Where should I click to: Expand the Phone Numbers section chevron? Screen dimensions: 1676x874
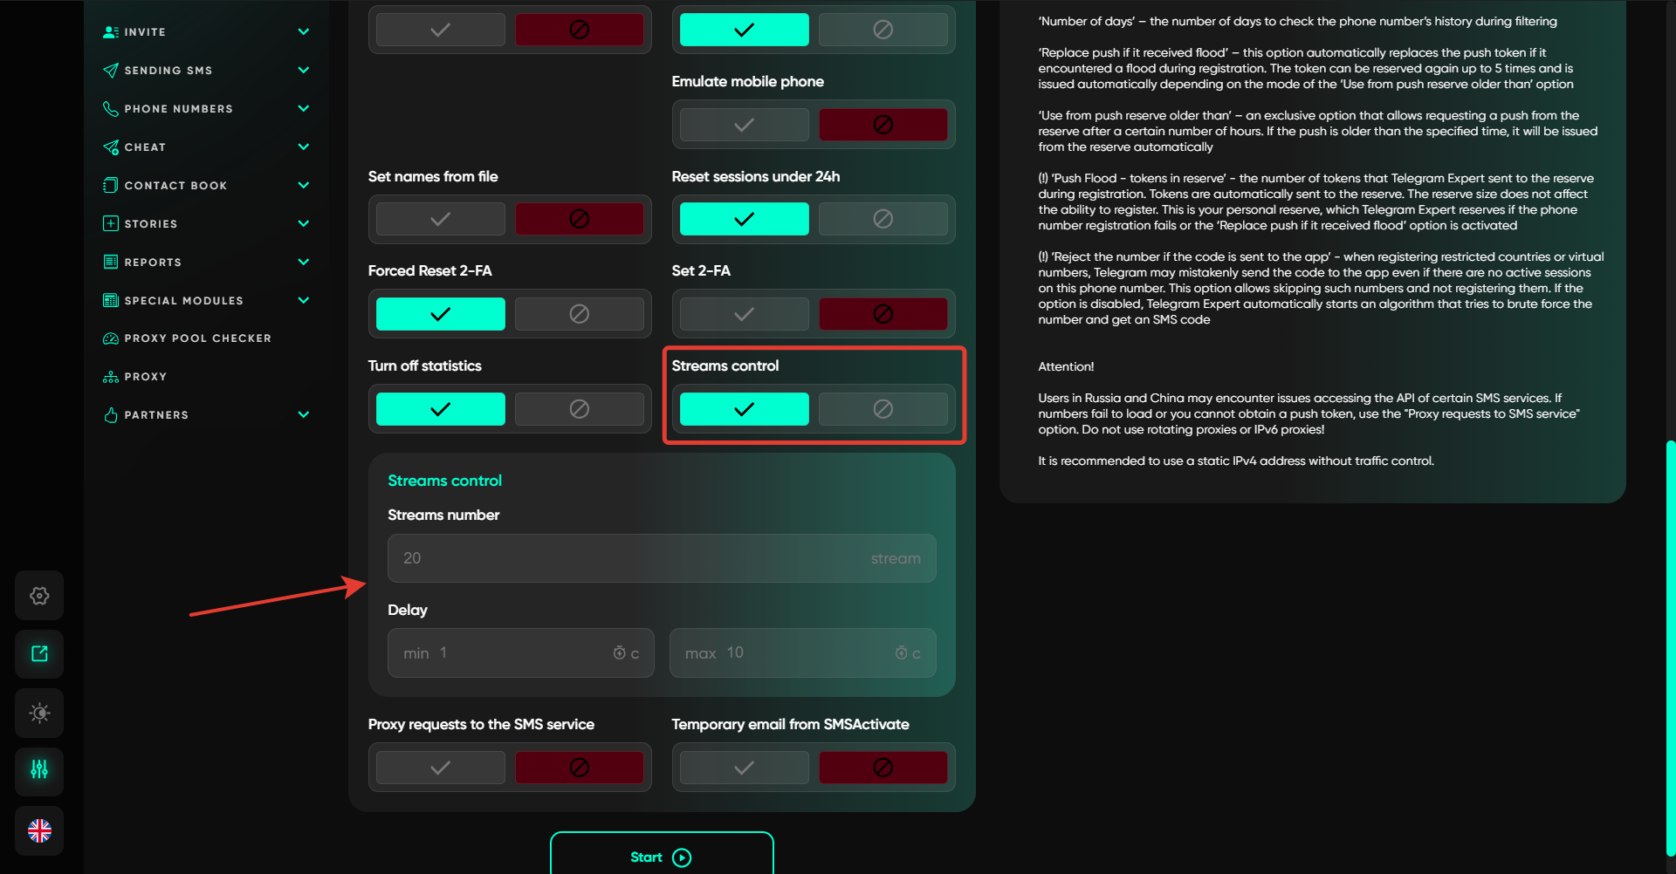tap(304, 108)
